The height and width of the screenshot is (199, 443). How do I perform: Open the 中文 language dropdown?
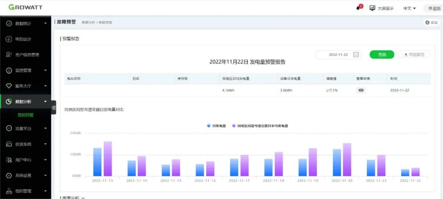pos(409,8)
